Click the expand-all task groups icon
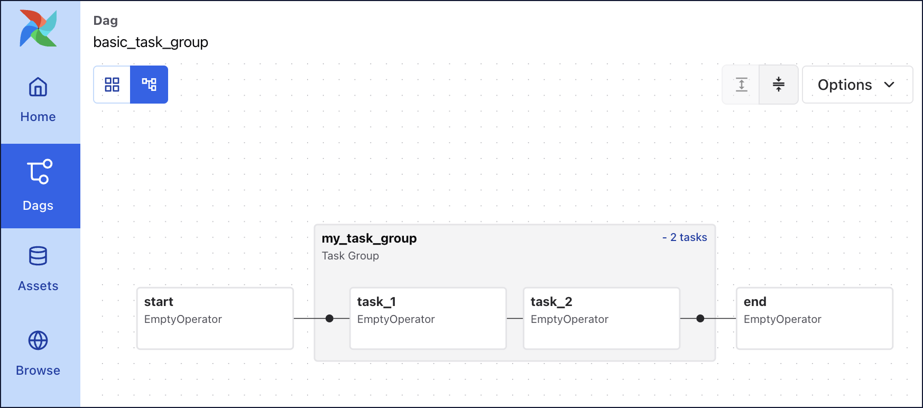This screenshot has width=923, height=408. coord(741,85)
